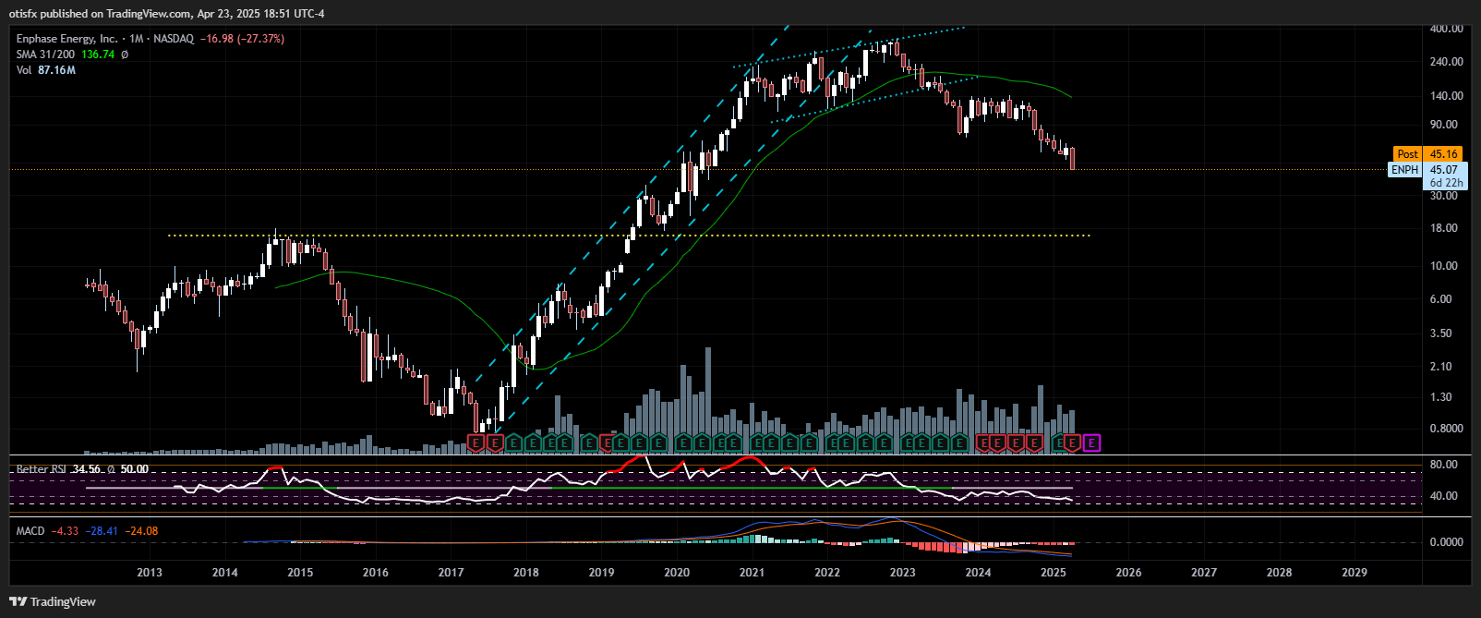Click the volume value 87.16M

(x=56, y=70)
